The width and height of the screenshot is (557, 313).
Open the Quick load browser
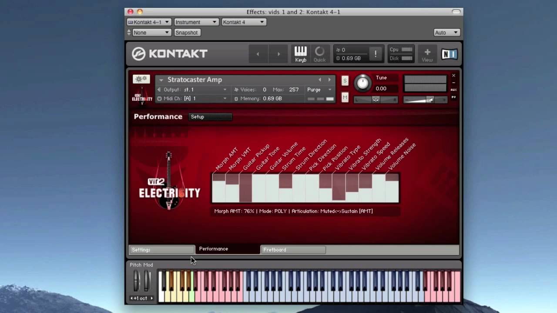[319, 54]
